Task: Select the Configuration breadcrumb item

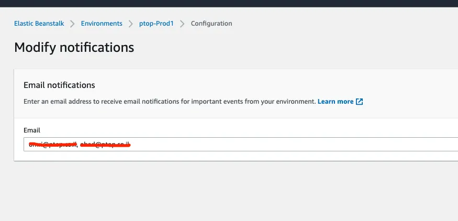Action: point(211,24)
